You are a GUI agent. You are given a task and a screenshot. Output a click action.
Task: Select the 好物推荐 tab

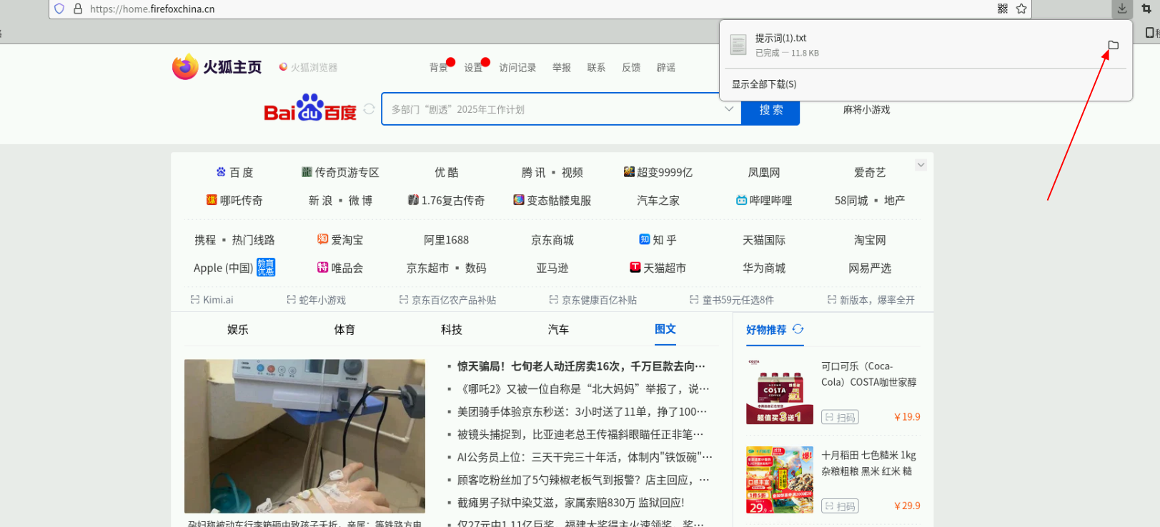[766, 330]
